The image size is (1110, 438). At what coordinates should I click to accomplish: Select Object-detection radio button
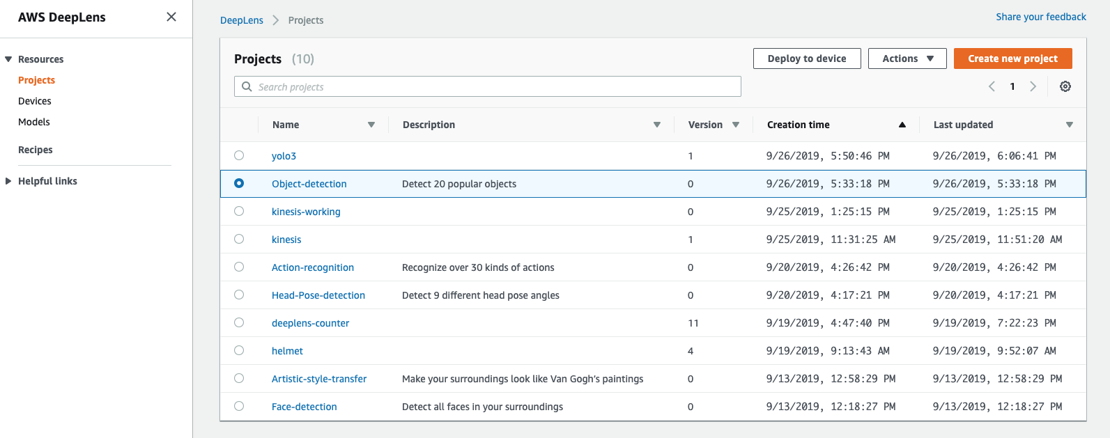pyautogui.click(x=239, y=183)
